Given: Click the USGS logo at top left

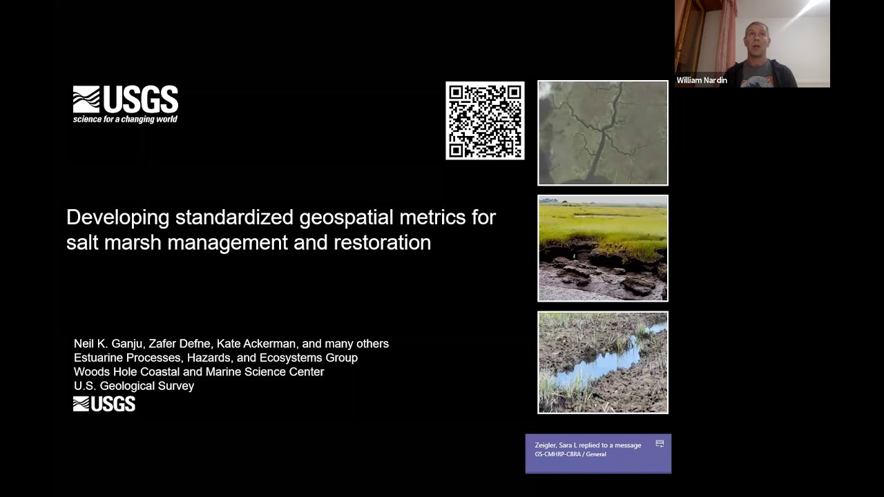Looking at the screenshot, I should 126,104.
